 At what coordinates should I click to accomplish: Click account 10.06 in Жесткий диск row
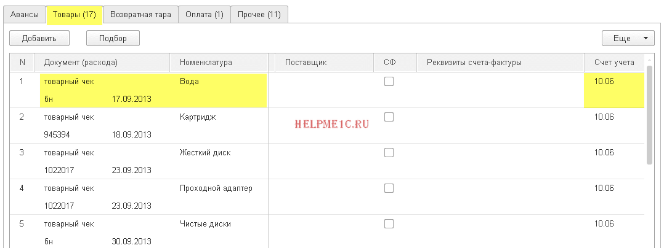tap(605, 152)
